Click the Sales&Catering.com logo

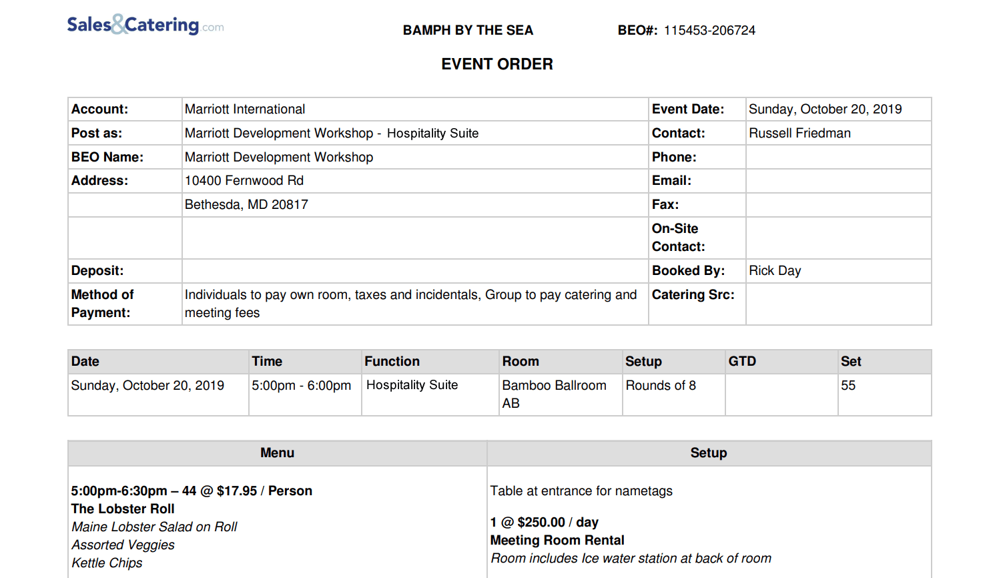point(145,25)
